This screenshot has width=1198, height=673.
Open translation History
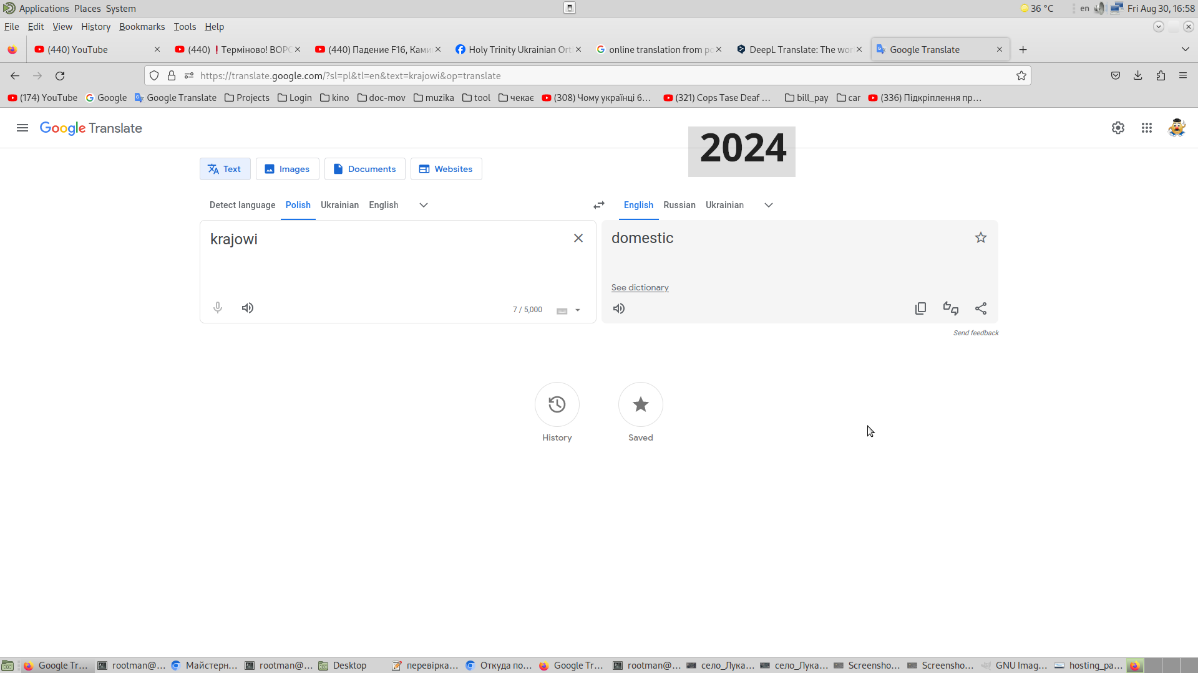click(x=557, y=404)
